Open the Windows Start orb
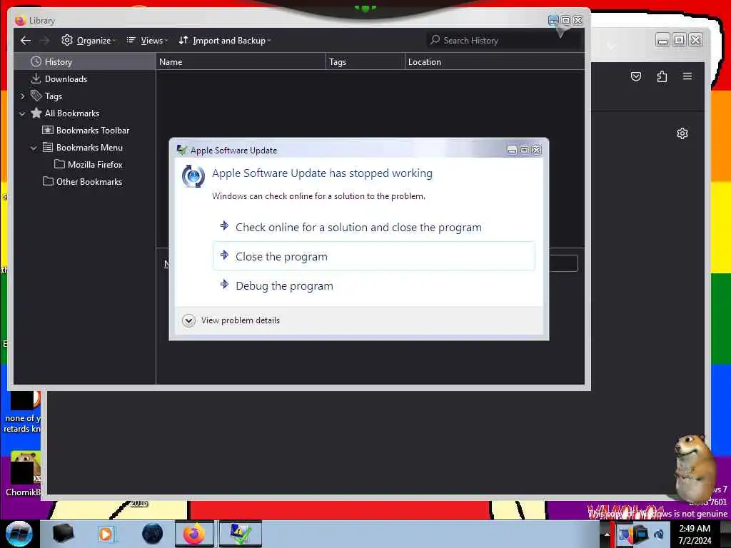Viewport: 731px width, 548px height. click(x=19, y=534)
